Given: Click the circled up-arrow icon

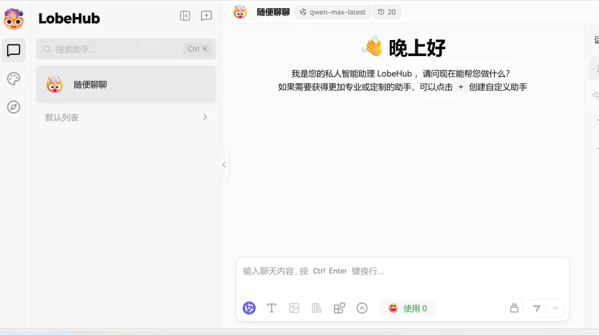Looking at the screenshot, I should 362,308.
